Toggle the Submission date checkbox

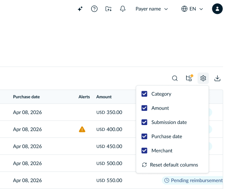tap(144, 122)
